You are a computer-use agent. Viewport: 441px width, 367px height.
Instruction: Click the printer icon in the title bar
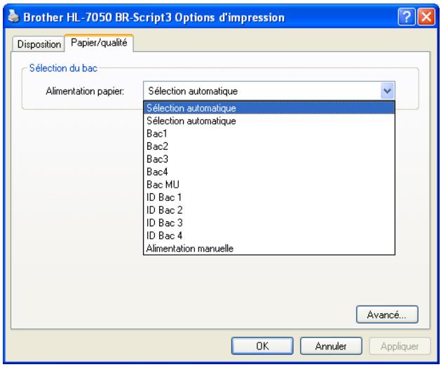[13, 16]
